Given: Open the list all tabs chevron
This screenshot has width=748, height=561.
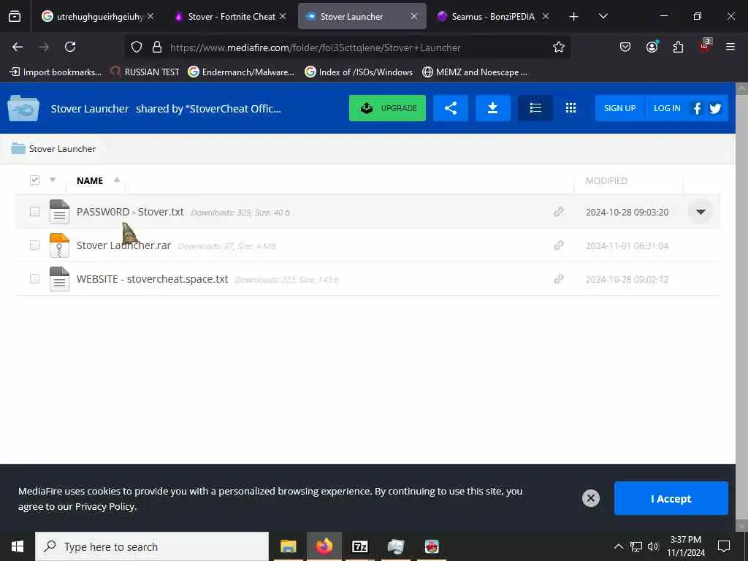Looking at the screenshot, I should point(603,16).
